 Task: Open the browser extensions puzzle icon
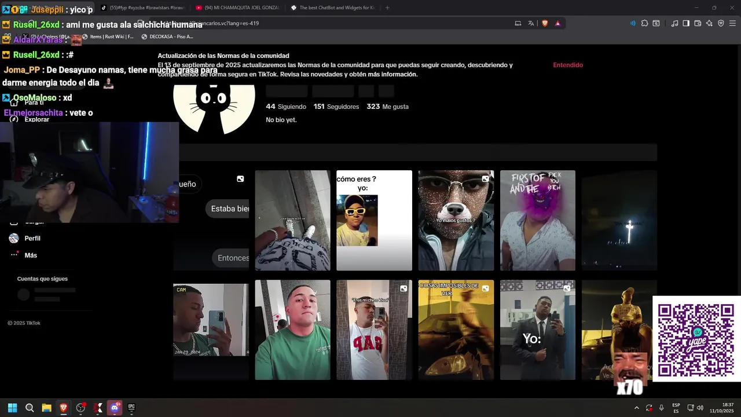tap(644, 23)
